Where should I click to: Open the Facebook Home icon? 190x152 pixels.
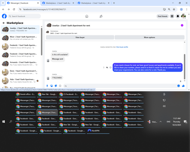(87, 16)
